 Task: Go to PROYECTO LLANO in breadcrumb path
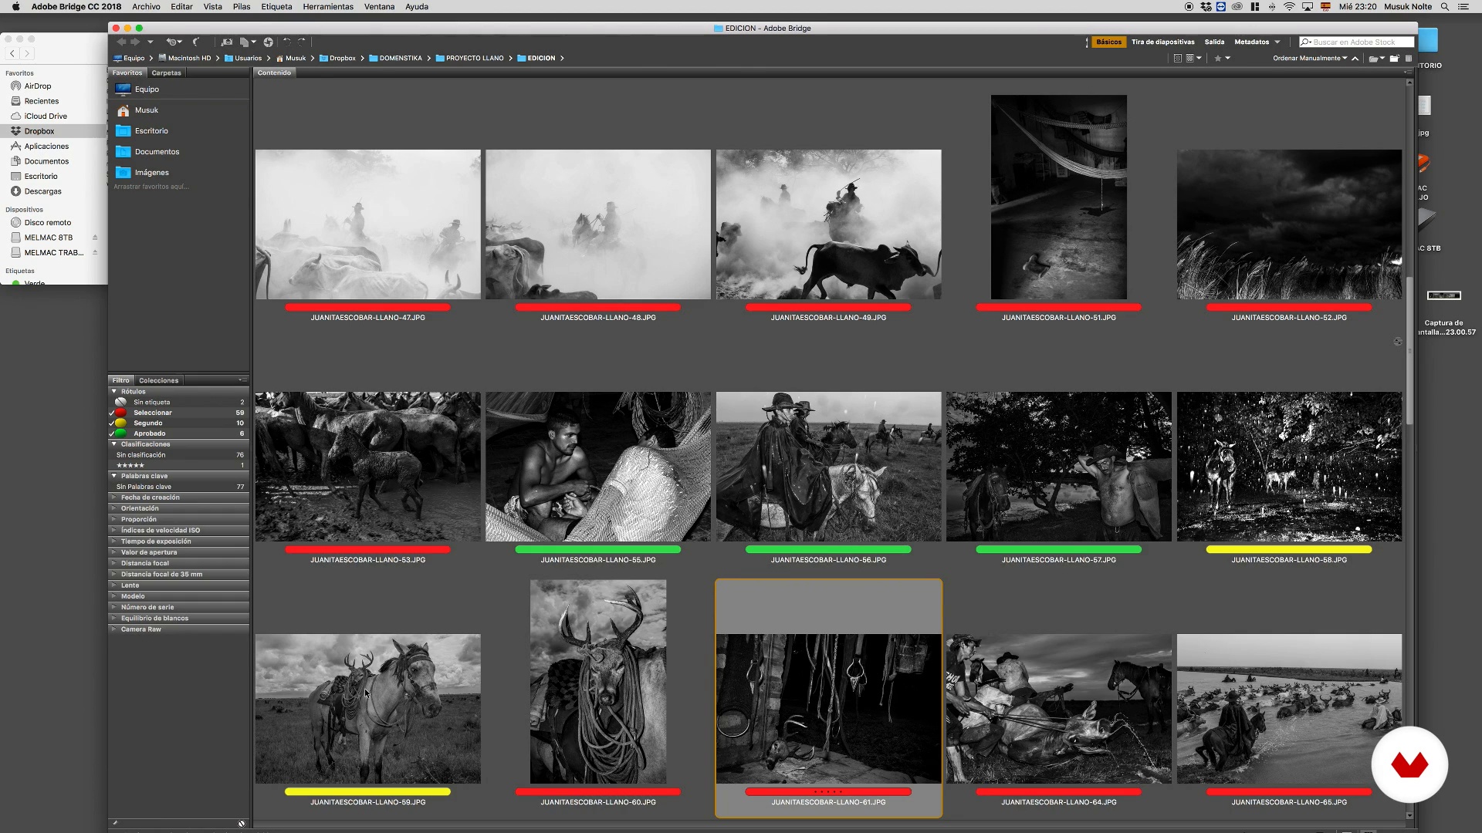[474, 58]
